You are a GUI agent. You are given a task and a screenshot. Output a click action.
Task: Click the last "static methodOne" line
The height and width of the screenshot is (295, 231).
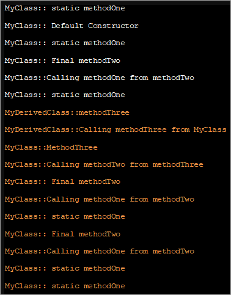[x=65, y=286]
